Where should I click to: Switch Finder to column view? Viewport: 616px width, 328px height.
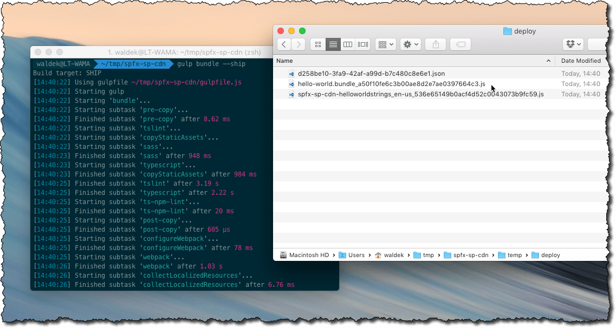pos(347,44)
